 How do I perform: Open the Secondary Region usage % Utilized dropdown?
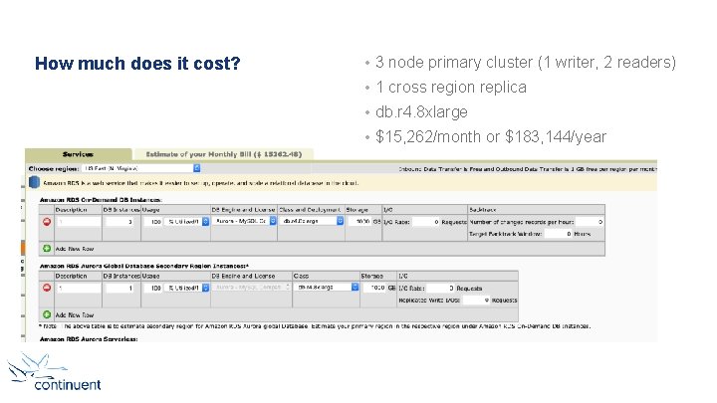click(186, 288)
